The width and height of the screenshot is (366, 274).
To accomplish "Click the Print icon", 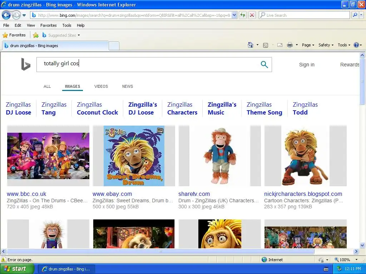I will [290, 45].
